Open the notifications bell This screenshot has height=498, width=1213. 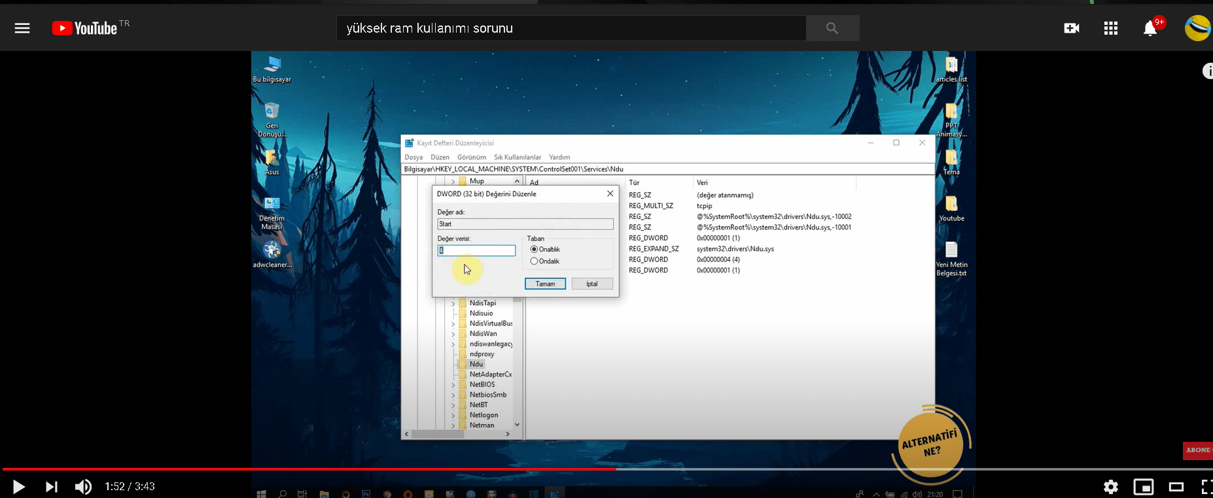(x=1150, y=29)
